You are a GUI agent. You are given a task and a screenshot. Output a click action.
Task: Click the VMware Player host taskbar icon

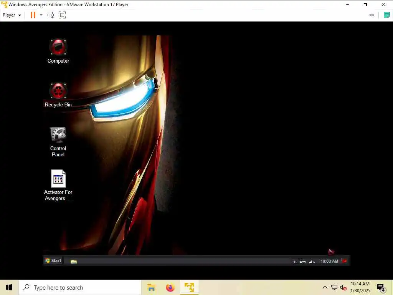click(x=189, y=287)
